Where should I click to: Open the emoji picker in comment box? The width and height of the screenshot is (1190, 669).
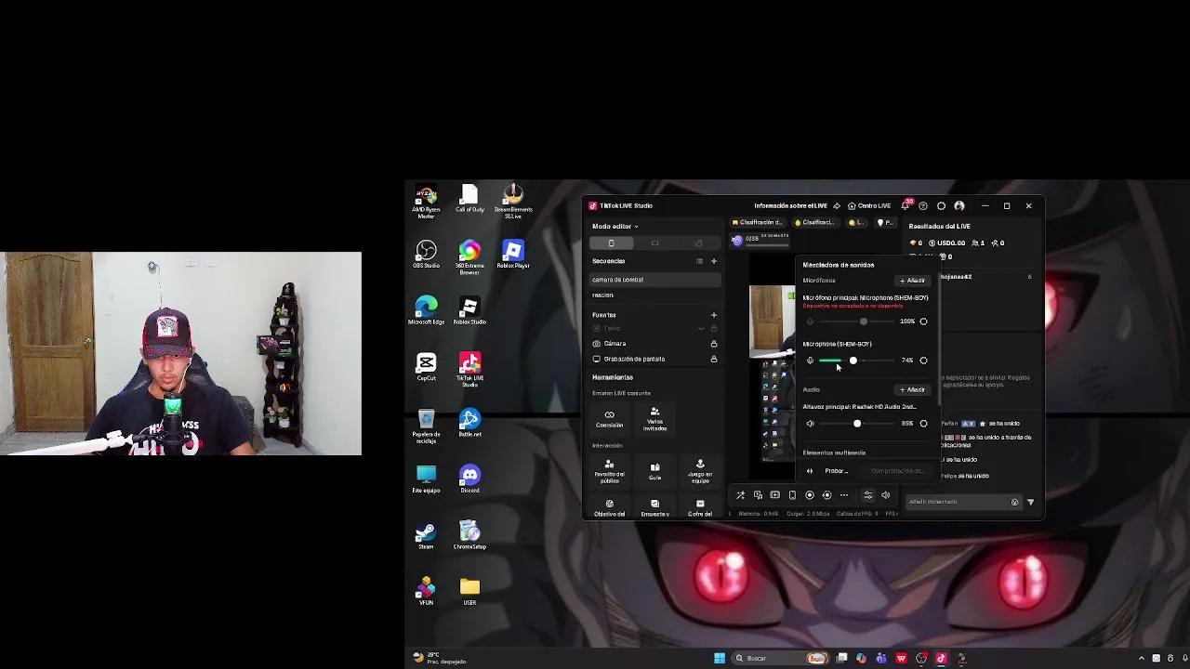coord(1014,502)
